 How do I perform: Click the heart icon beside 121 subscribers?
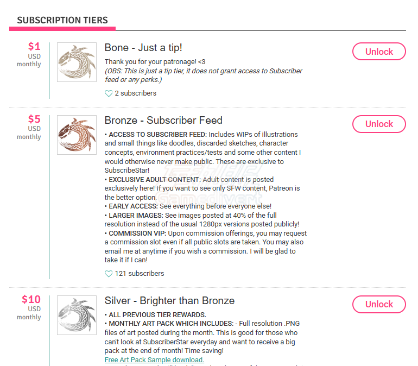pyautogui.click(x=109, y=274)
